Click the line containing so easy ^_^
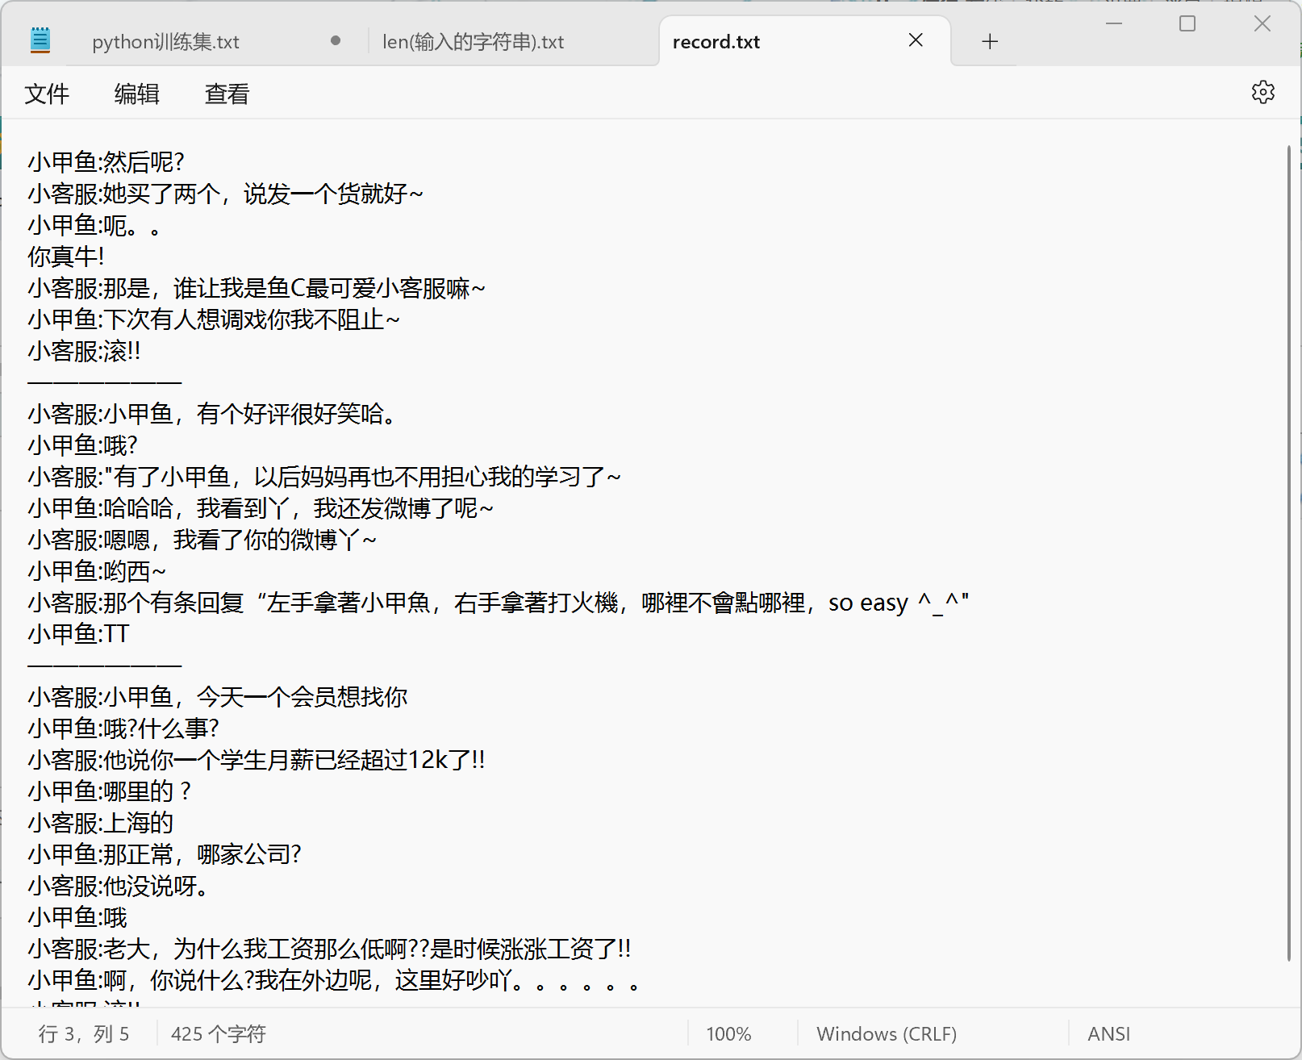Viewport: 1302px width, 1060px height. coord(498,603)
